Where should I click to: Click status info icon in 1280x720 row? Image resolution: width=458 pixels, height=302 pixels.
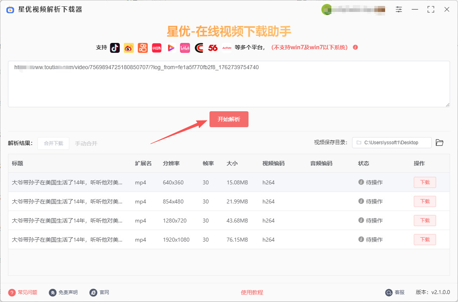[x=361, y=220]
